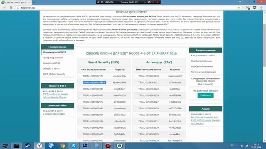Open 'Генератор ключей' menu item
Screen dimensions: 266x149
click(x=53, y=58)
